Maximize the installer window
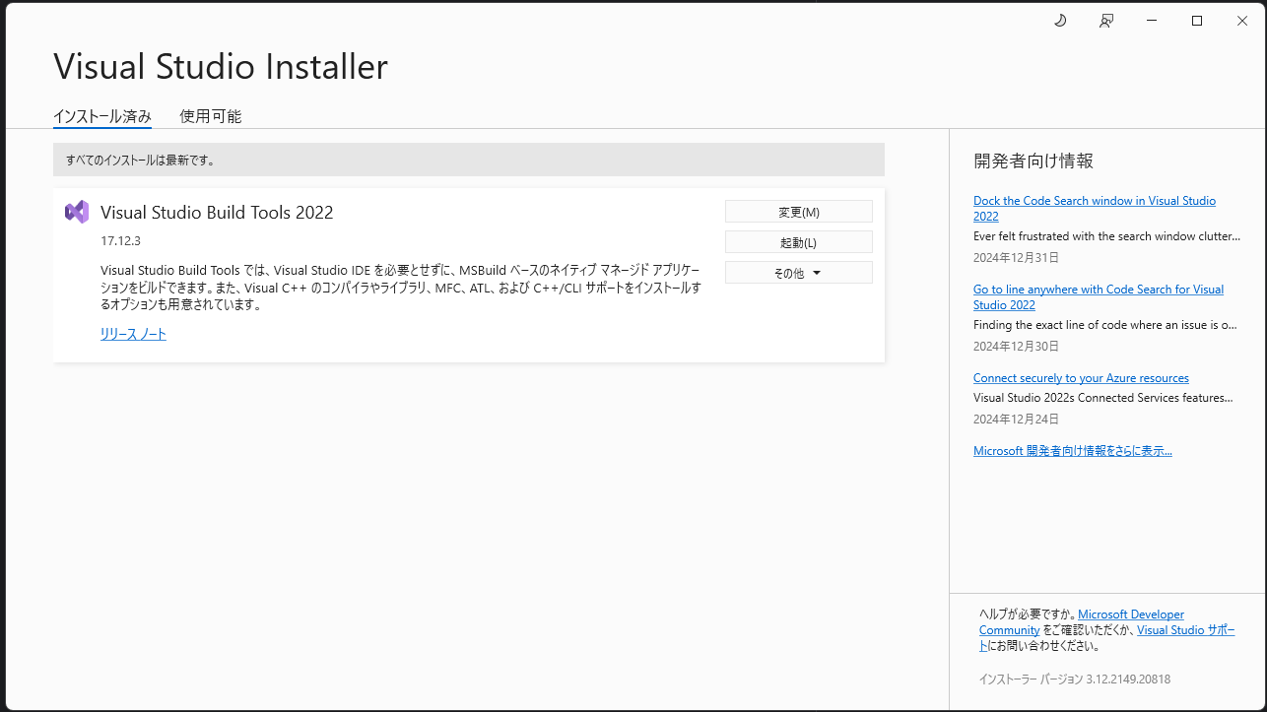 coord(1197,21)
